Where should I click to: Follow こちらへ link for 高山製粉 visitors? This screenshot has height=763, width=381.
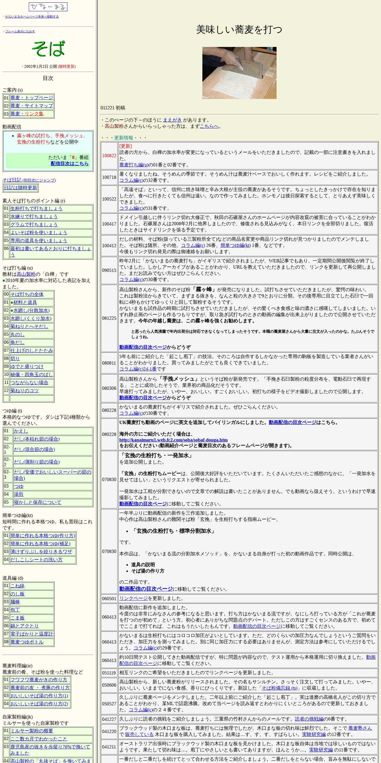(x=209, y=126)
